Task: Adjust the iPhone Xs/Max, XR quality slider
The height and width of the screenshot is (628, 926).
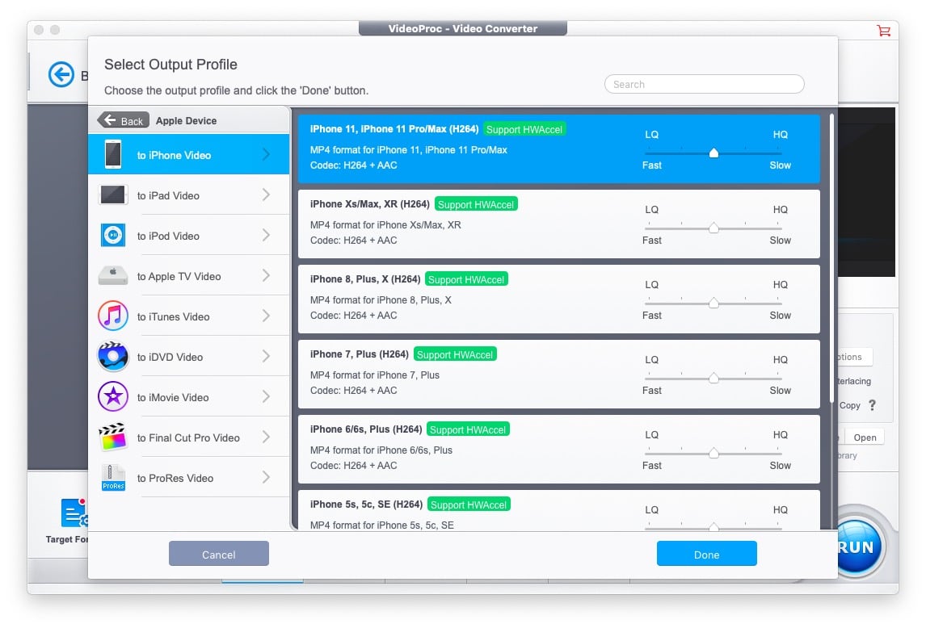Action: (713, 228)
